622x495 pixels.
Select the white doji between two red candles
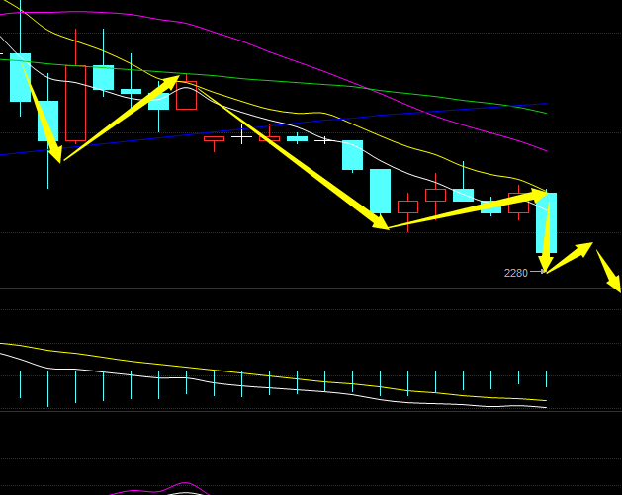(241, 137)
